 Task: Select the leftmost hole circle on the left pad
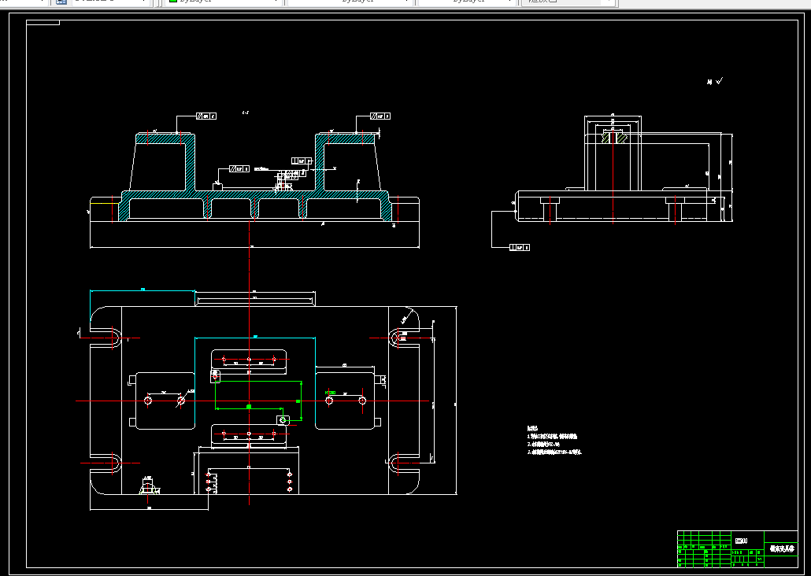(x=148, y=401)
